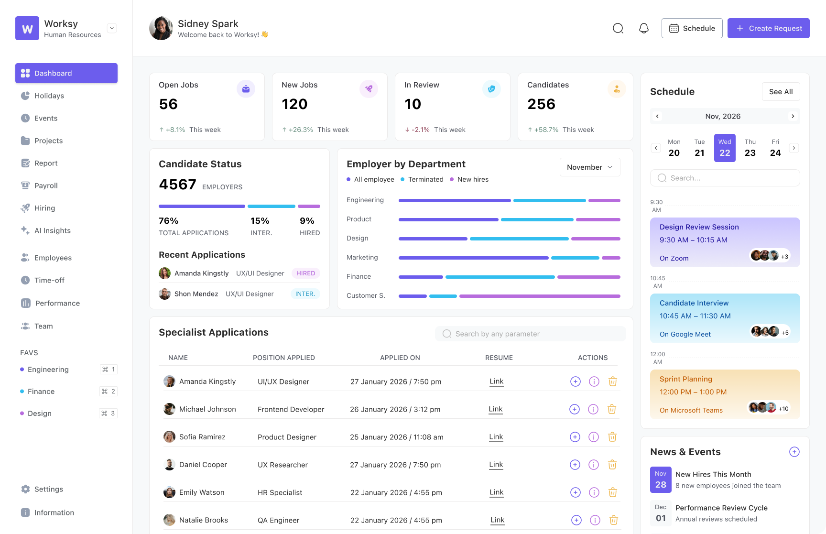Expand the Worksy workspace switcher chevron
This screenshot has width=826, height=534.
point(112,28)
